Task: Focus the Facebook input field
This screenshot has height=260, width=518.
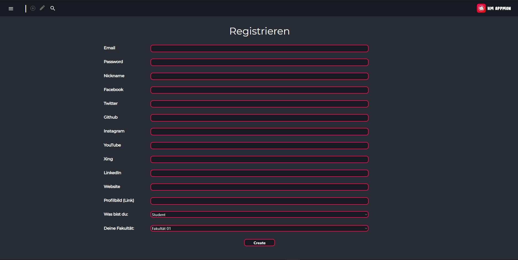Action: coord(260,90)
